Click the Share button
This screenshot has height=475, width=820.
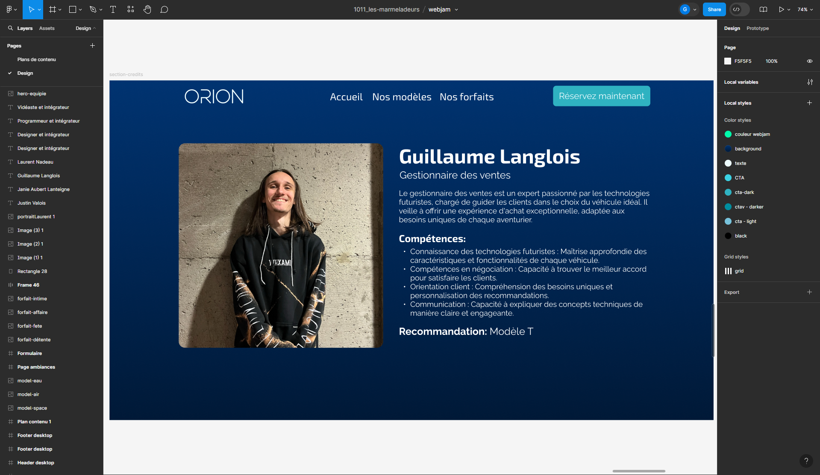click(x=714, y=9)
